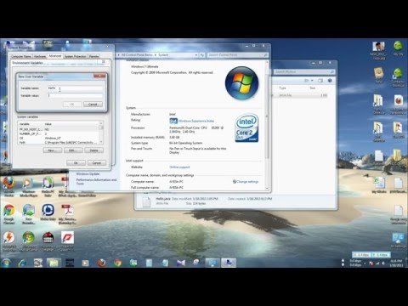Open the view options dropdown arrow in Explorer

pyautogui.click(x=312, y=81)
